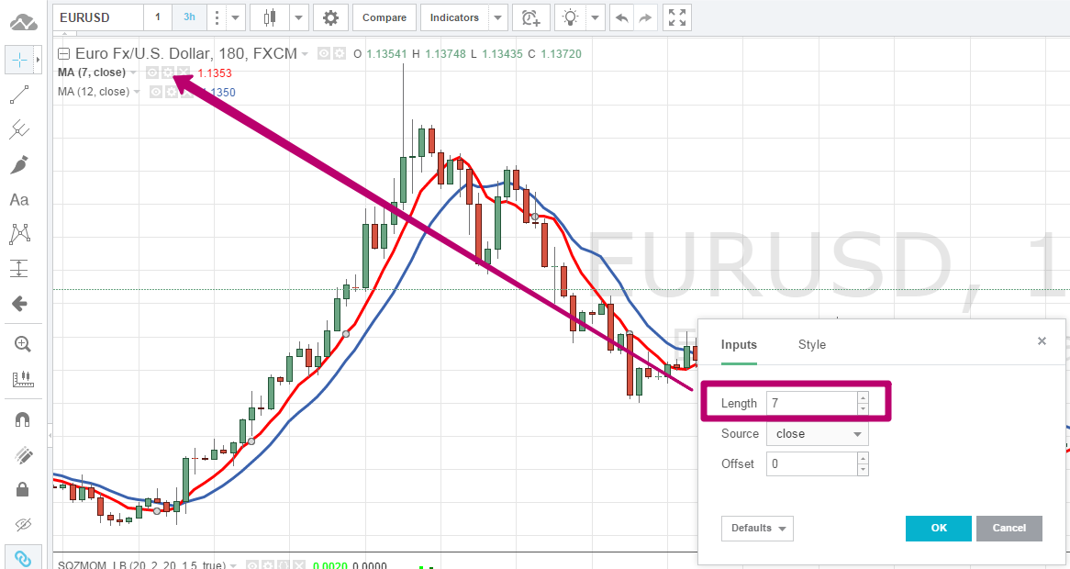Undo the last chart action

point(621,17)
